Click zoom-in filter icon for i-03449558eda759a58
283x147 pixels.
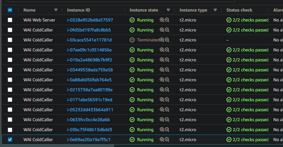162,70
